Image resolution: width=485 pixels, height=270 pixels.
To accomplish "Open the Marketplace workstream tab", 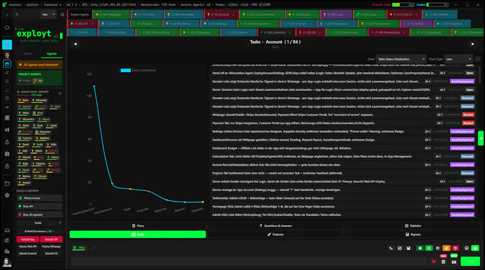I will pyautogui.click(x=387, y=32).
